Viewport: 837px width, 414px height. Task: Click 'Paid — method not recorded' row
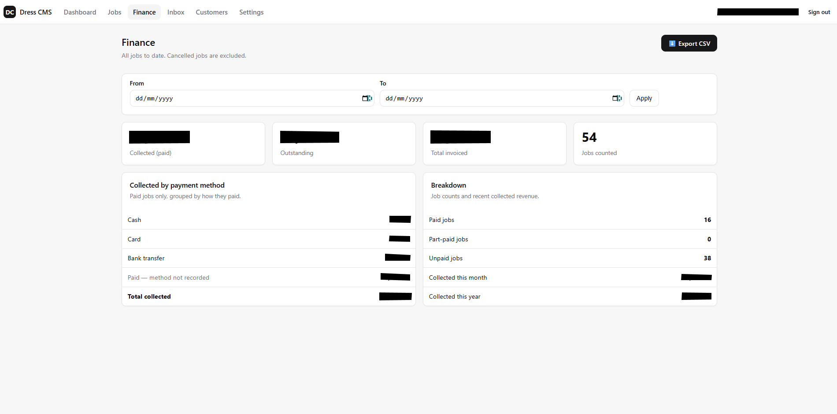pos(269,277)
